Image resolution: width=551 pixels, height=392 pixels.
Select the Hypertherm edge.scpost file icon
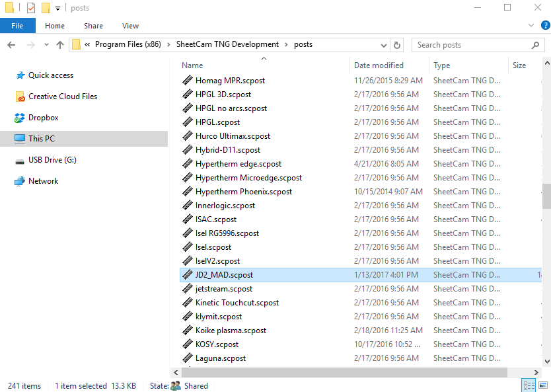188,163
